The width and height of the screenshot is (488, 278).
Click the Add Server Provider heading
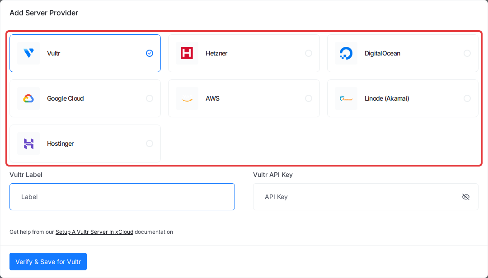pyautogui.click(x=44, y=13)
